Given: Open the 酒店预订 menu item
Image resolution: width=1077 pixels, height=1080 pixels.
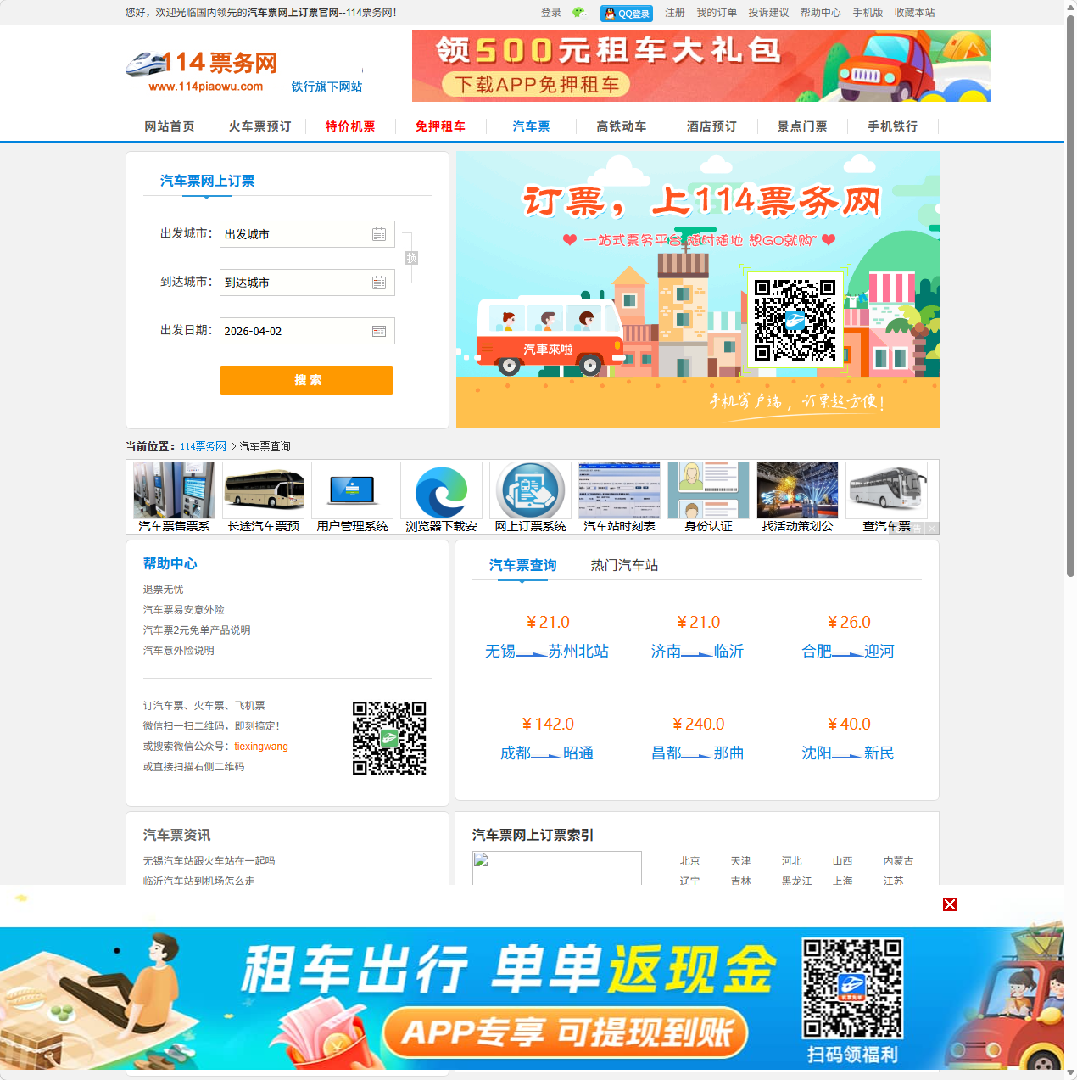Looking at the screenshot, I should [711, 126].
